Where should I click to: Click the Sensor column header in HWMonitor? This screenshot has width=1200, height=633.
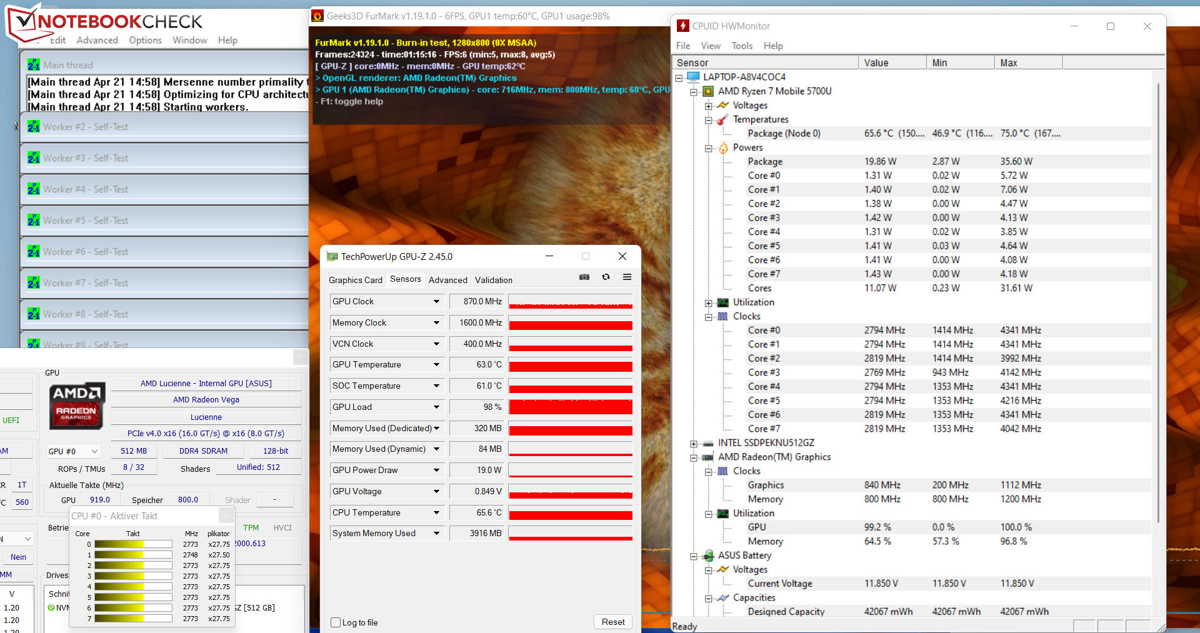point(765,62)
